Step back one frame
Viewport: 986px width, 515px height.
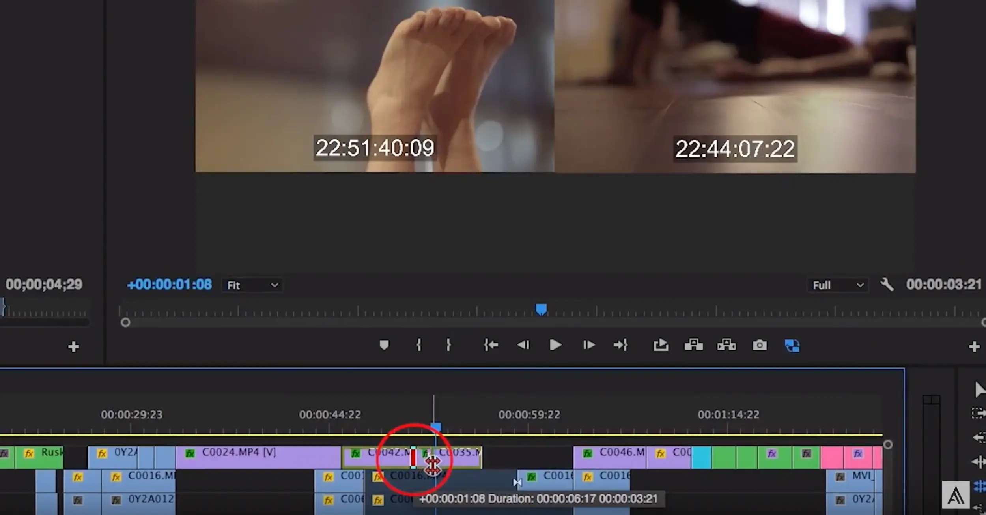(x=523, y=345)
